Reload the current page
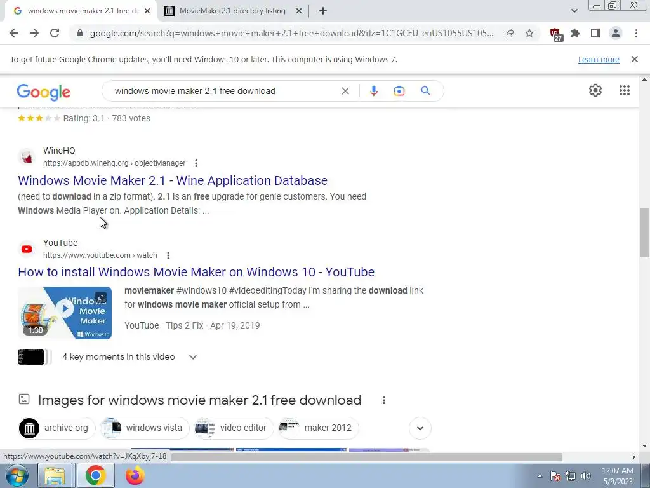Screen dimensions: 650x488 tap(55, 33)
